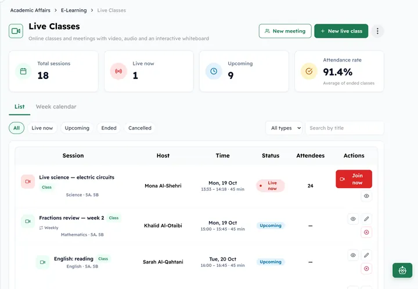Click the Attendance rate checkmark icon
The width and height of the screenshot is (418, 289).
tap(309, 71)
